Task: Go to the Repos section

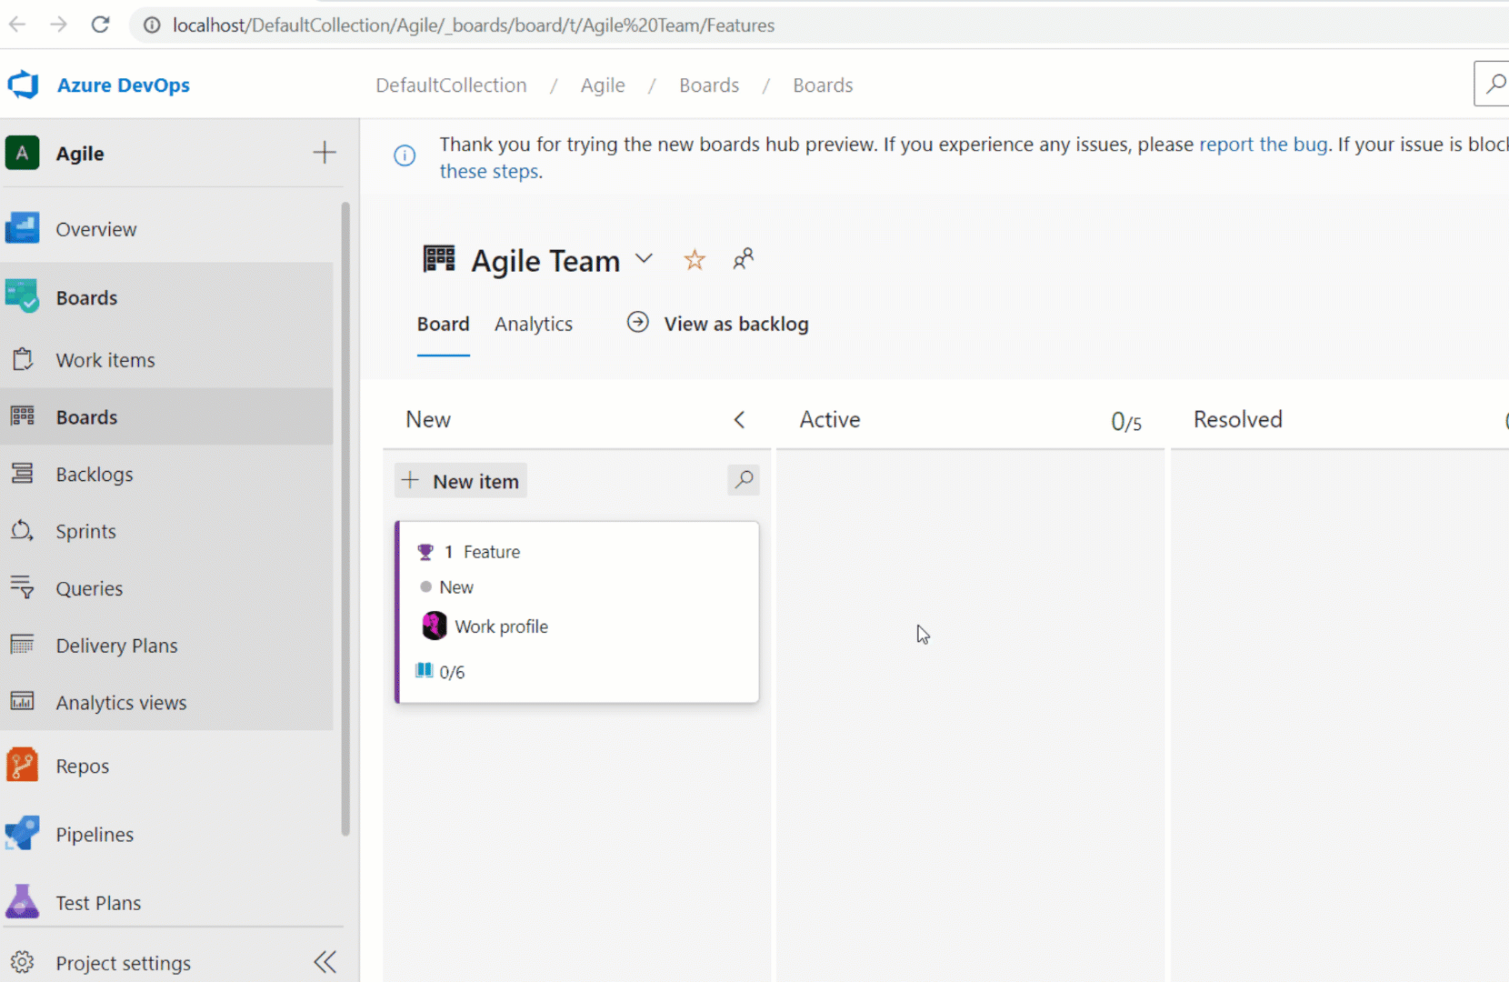Action: [x=82, y=765]
